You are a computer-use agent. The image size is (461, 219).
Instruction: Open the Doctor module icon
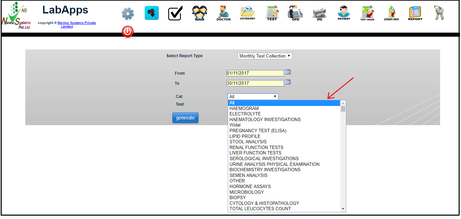point(223,13)
